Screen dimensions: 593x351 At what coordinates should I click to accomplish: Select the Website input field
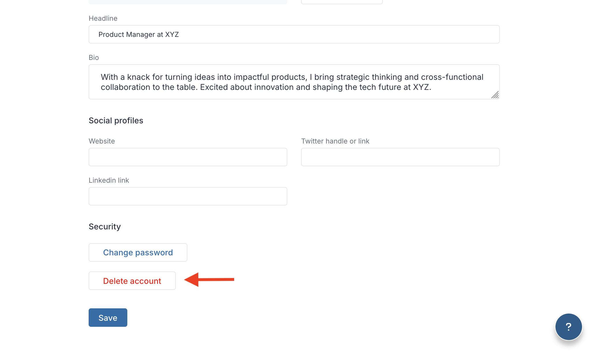pyautogui.click(x=188, y=157)
